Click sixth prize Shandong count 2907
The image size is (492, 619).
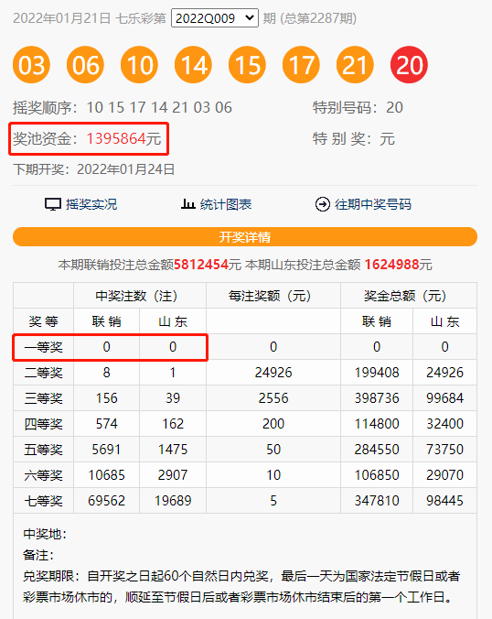point(173,475)
